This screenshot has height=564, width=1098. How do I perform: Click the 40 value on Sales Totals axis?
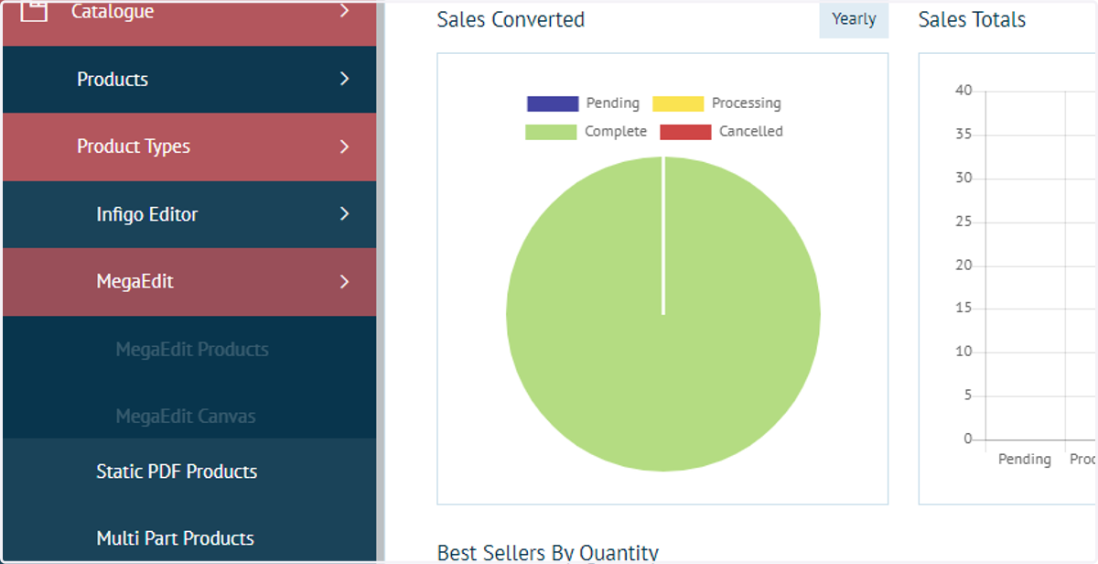pos(963,91)
